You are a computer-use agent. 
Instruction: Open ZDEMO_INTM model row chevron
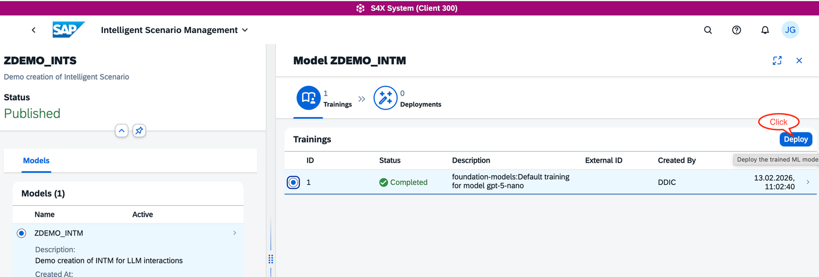tap(234, 233)
